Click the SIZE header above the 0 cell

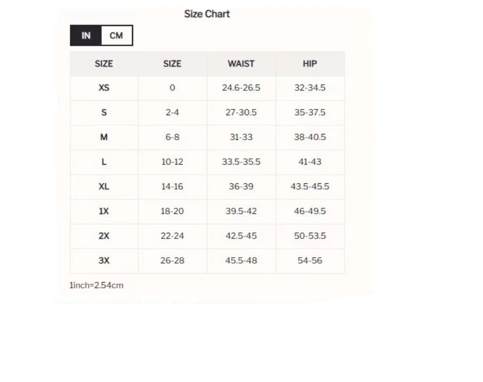(x=172, y=64)
